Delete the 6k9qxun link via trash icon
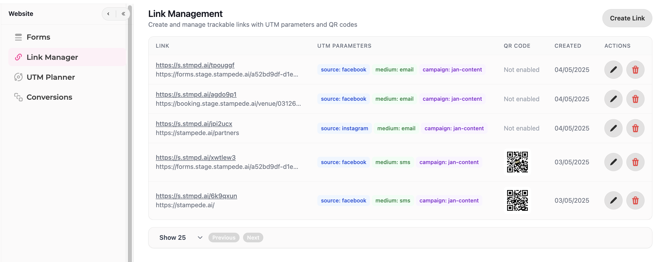 [635, 201]
